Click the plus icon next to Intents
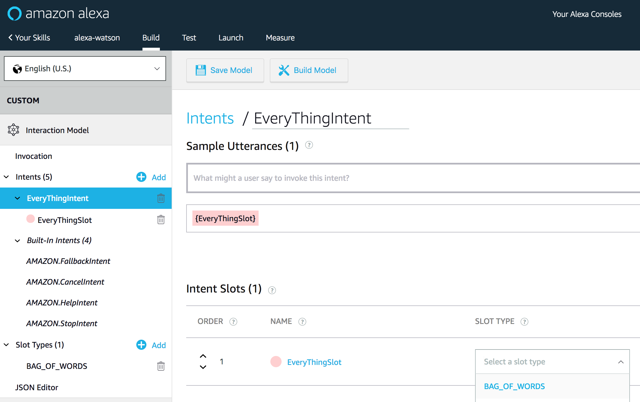 coord(141,177)
